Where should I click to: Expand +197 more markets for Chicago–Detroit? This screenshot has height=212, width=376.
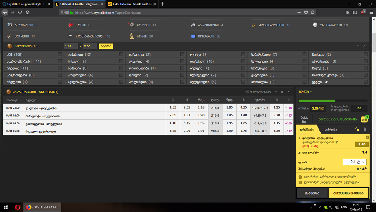point(289,131)
